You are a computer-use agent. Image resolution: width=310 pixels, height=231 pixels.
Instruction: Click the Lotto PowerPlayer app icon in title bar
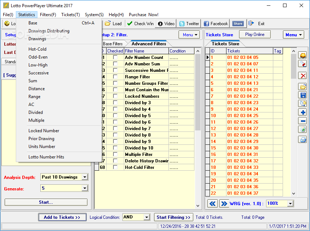pos(6,5)
